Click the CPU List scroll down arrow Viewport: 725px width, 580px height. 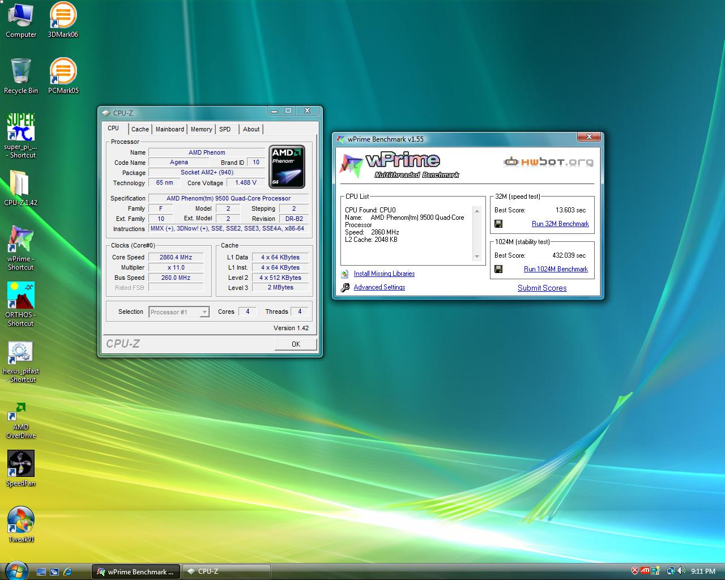click(x=477, y=257)
